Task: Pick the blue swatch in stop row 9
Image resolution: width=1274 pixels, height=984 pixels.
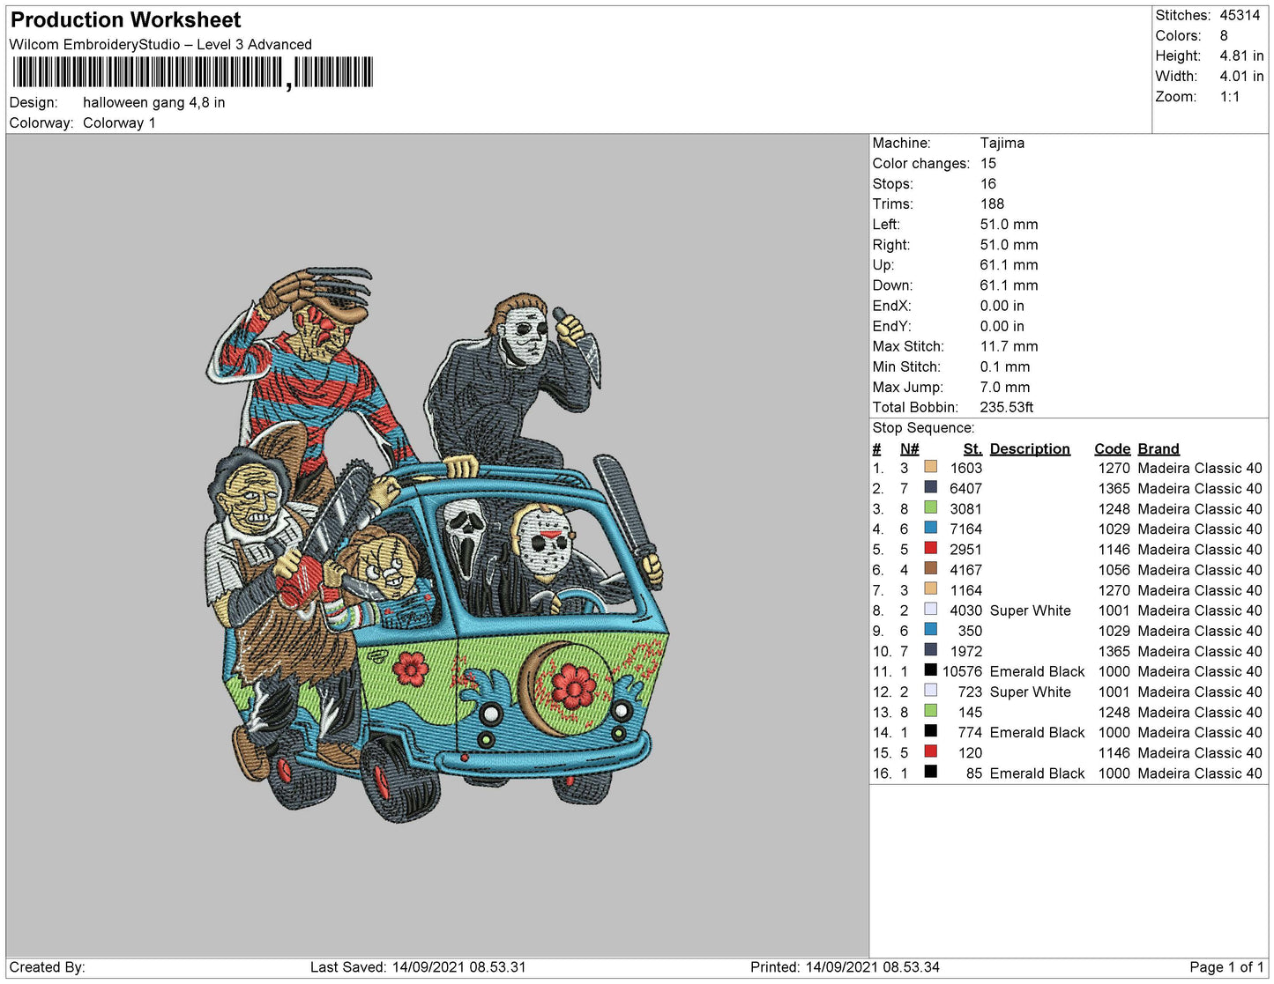Action: [x=931, y=628]
